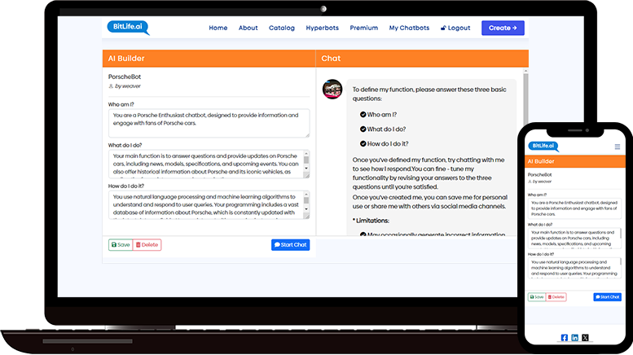Click the AI Builder header on laptop
633x355 pixels.
(209, 59)
